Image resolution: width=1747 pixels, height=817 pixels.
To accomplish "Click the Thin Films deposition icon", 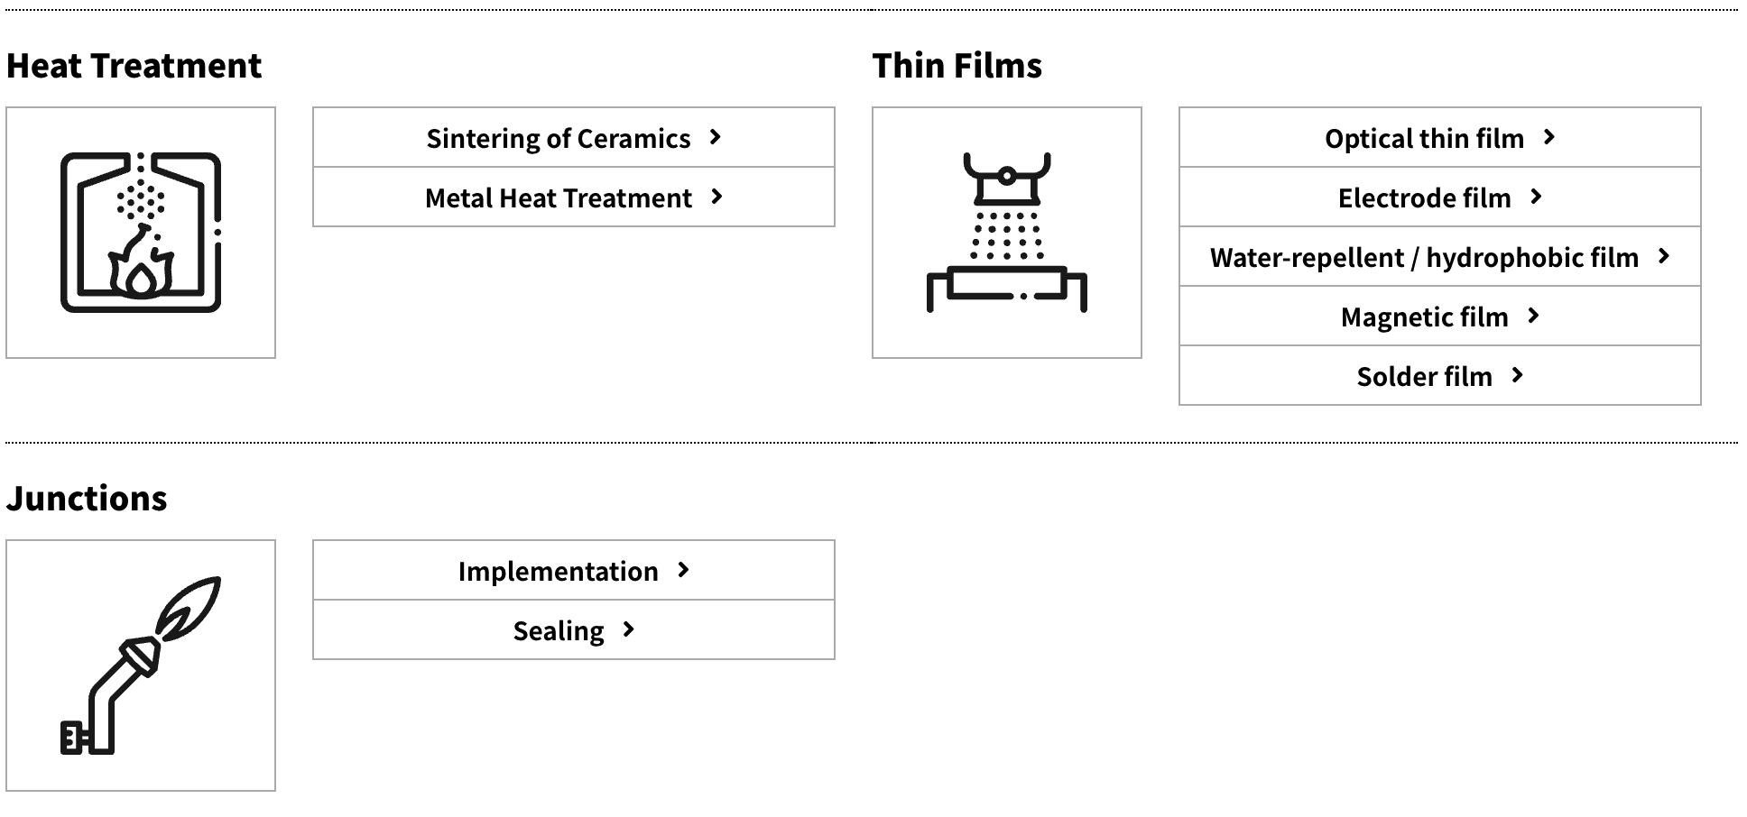I will pyautogui.click(x=1006, y=233).
